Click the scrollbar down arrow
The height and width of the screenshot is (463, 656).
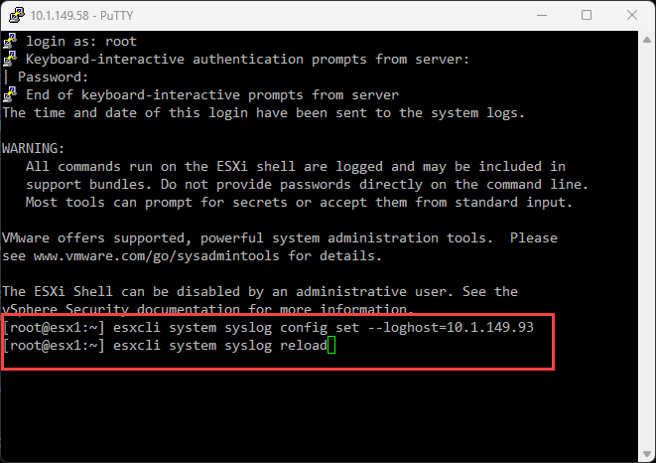point(646,453)
